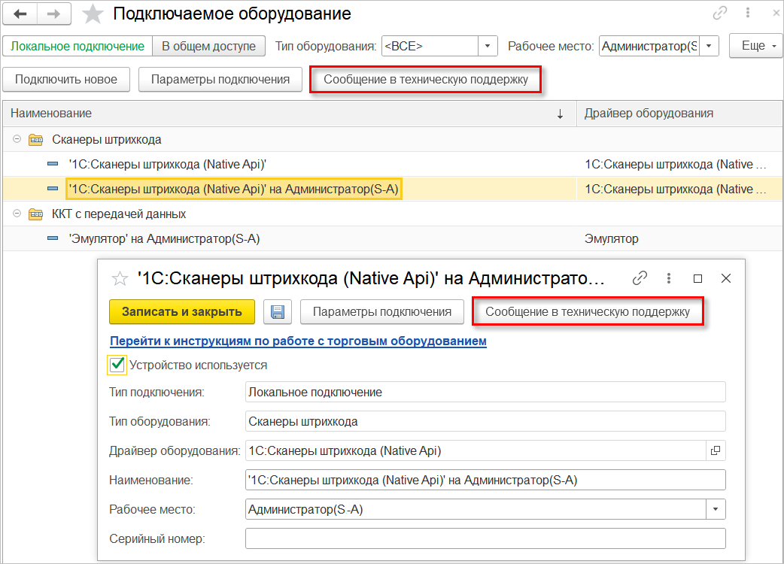Image resolution: width=784 pixels, height=564 pixels.
Task: Add main window to favorites star
Action: click(x=93, y=14)
